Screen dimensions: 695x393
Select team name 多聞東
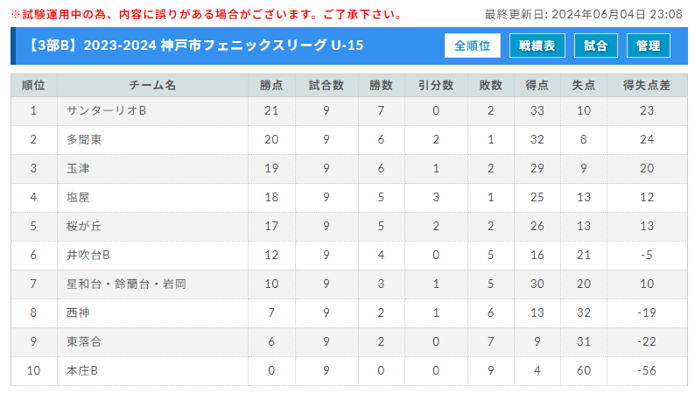(84, 139)
